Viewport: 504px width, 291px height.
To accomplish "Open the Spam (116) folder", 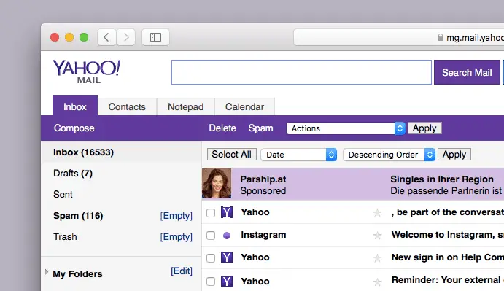I will point(78,215).
